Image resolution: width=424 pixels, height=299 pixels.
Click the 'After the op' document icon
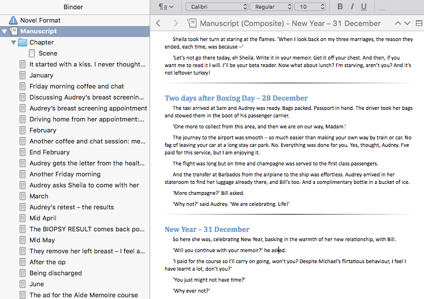(23, 262)
